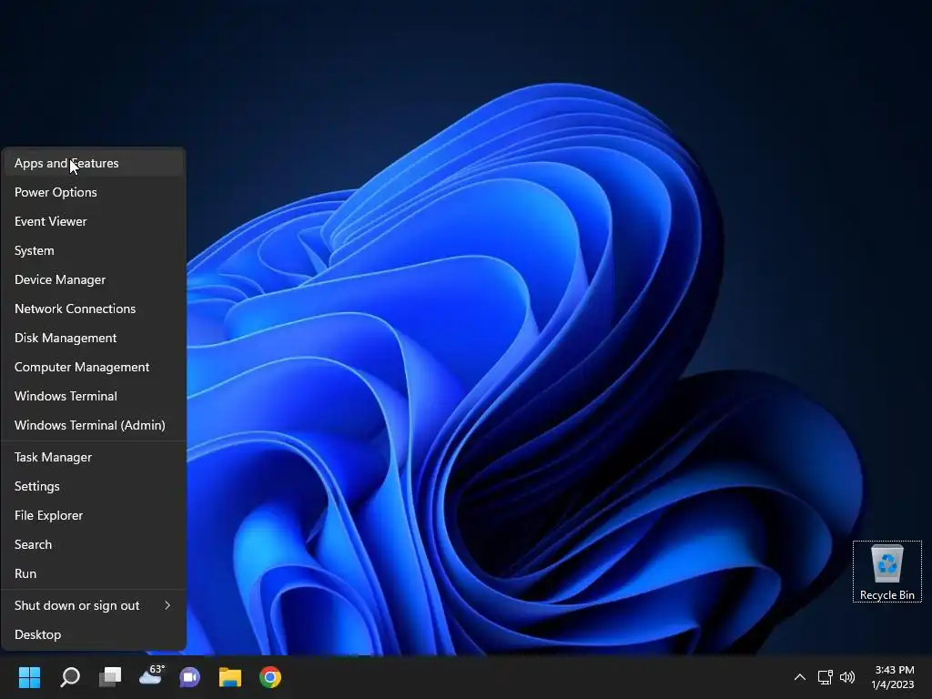Open taskbar Search magnifier icon
This screenshot has width=932, height=699.
pos(70,677)
